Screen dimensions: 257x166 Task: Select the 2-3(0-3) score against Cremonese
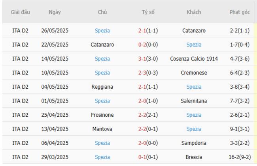(148, 73)
